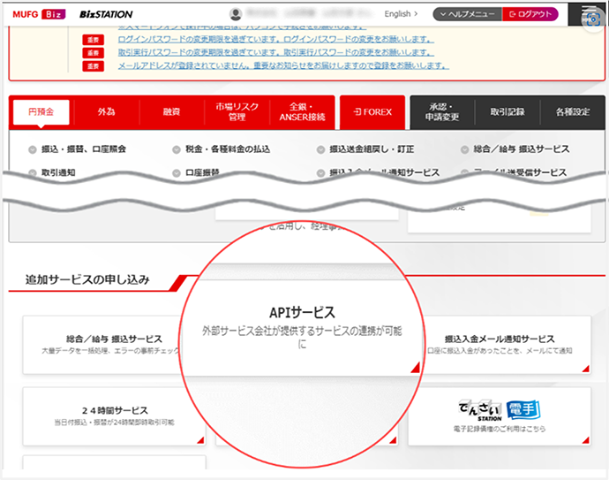This screenshot has width=609, height=480.
Task: Go to the 各種設定 tab
Action: pos(573,112)
